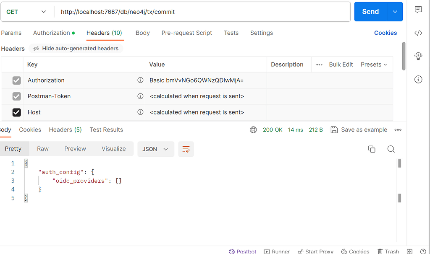
Task: Select the Pretty response view
Action: pyautogui.click(x=13, y=149)
